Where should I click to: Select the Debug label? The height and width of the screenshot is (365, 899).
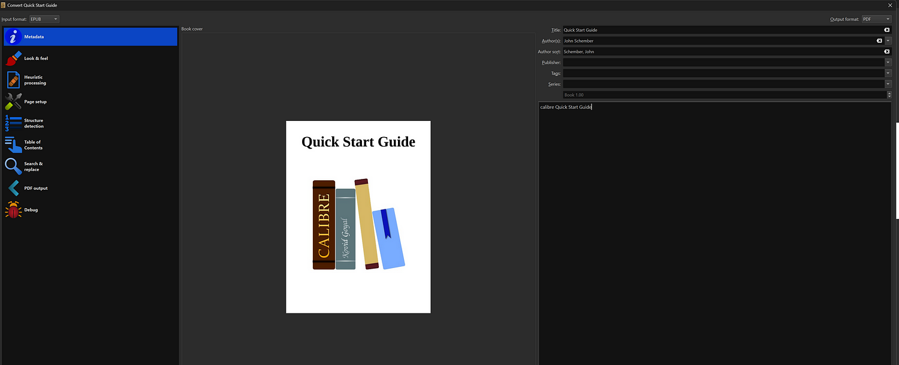pos(31,210)
